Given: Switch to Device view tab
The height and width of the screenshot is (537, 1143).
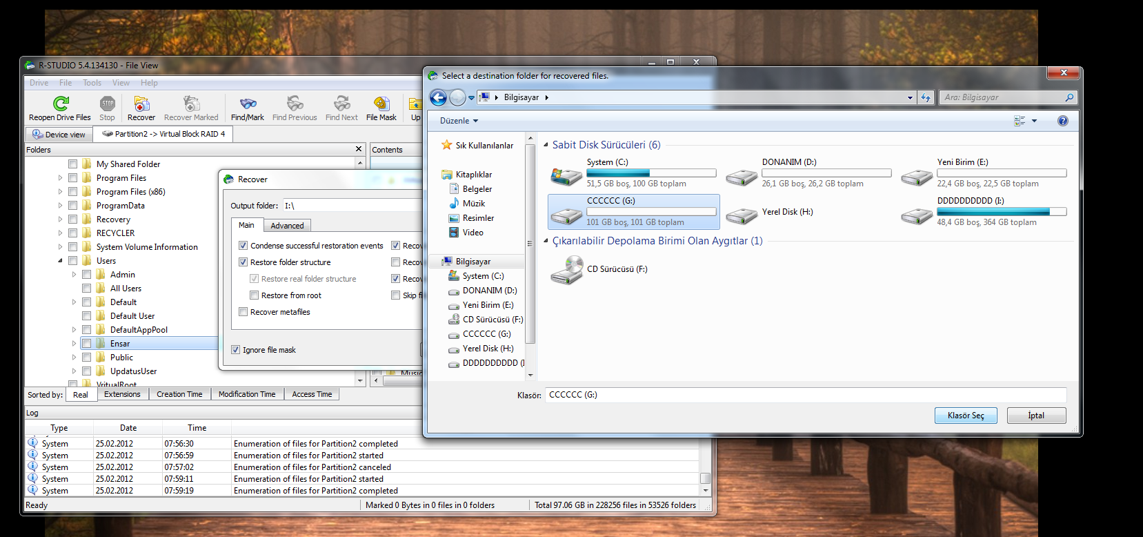Looking at the screenshot, I should pos(59,135).
